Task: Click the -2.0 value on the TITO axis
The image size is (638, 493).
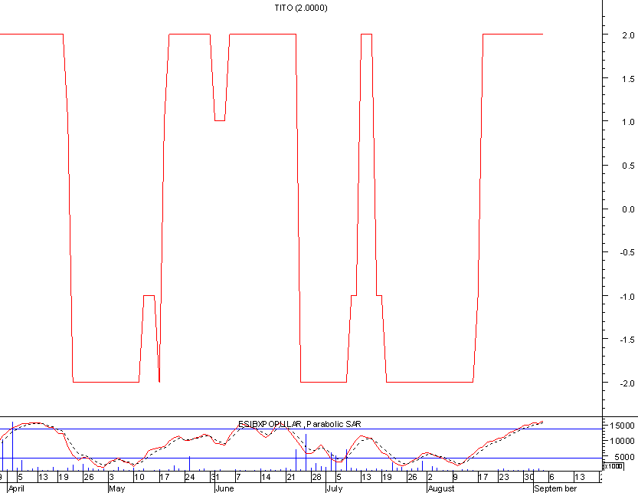Action: (627, 383)
